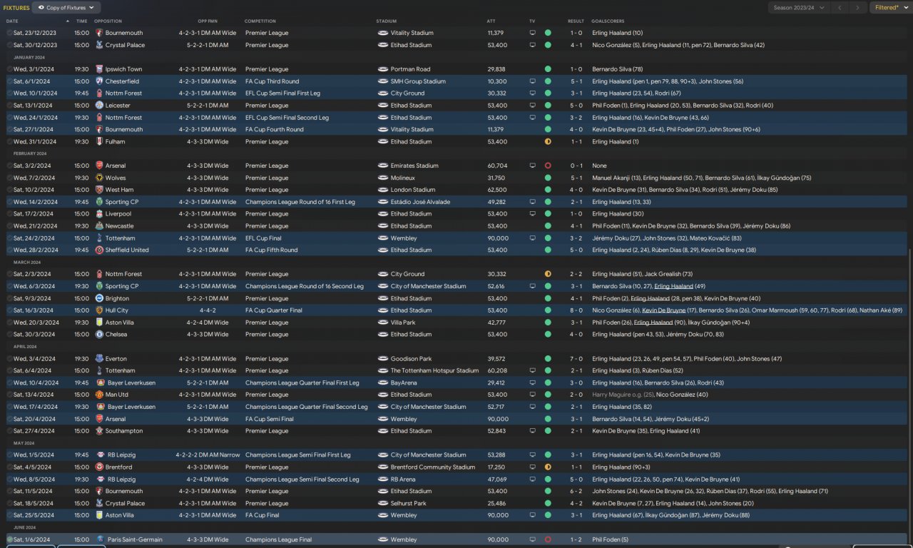Click the stadium icon beside Goodison Park
Image resolution: width=913 pixels, height=548 pixels.
pyautogui.click(x=383, y=359)
